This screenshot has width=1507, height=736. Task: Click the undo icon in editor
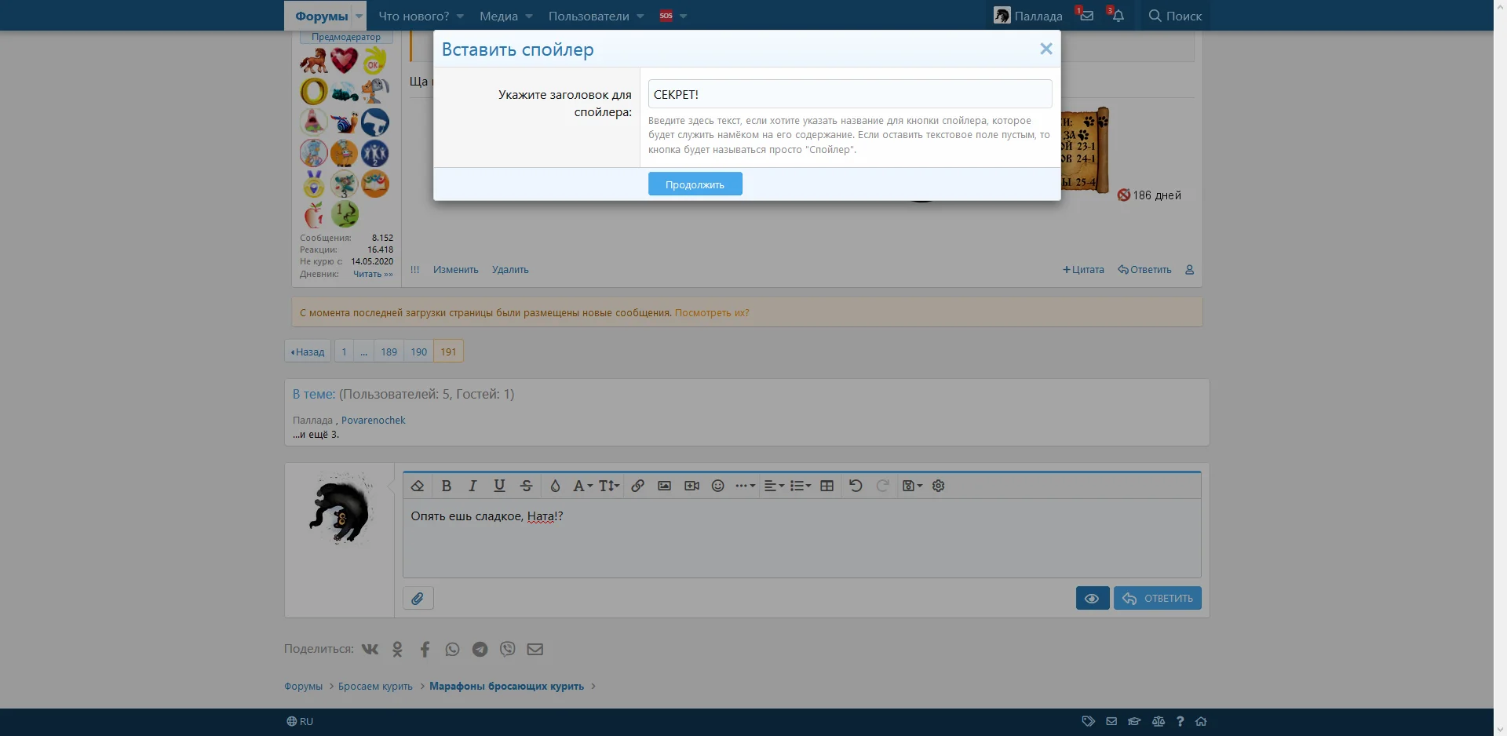(856, 486)
